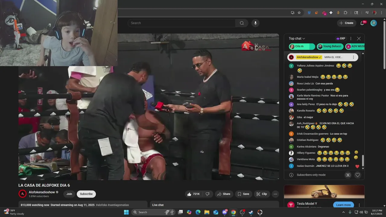This screenshot has height=217, width=386.
Task: Click the live video player
Action: pyautogui.click(x=149, y=107)
